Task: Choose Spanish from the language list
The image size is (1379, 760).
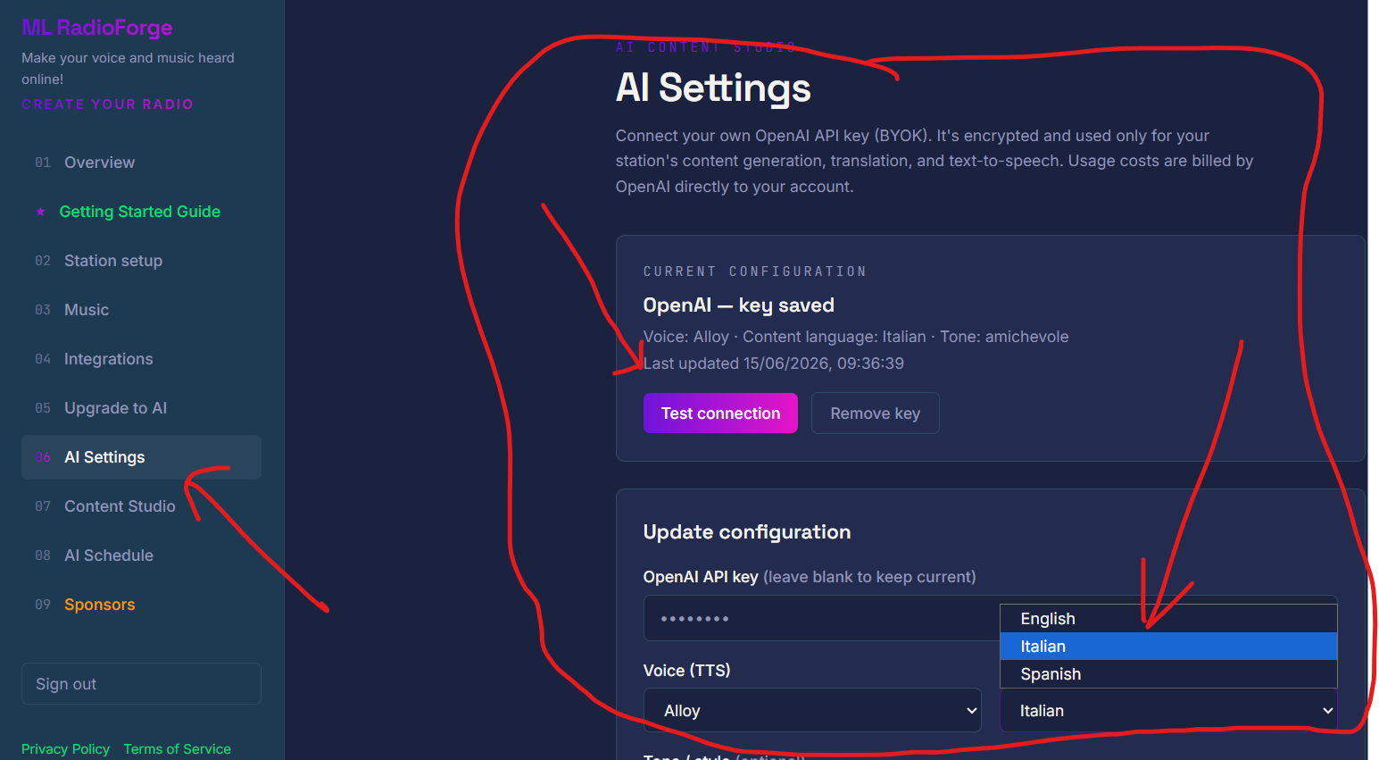Action: click(x=1168, y=674)
